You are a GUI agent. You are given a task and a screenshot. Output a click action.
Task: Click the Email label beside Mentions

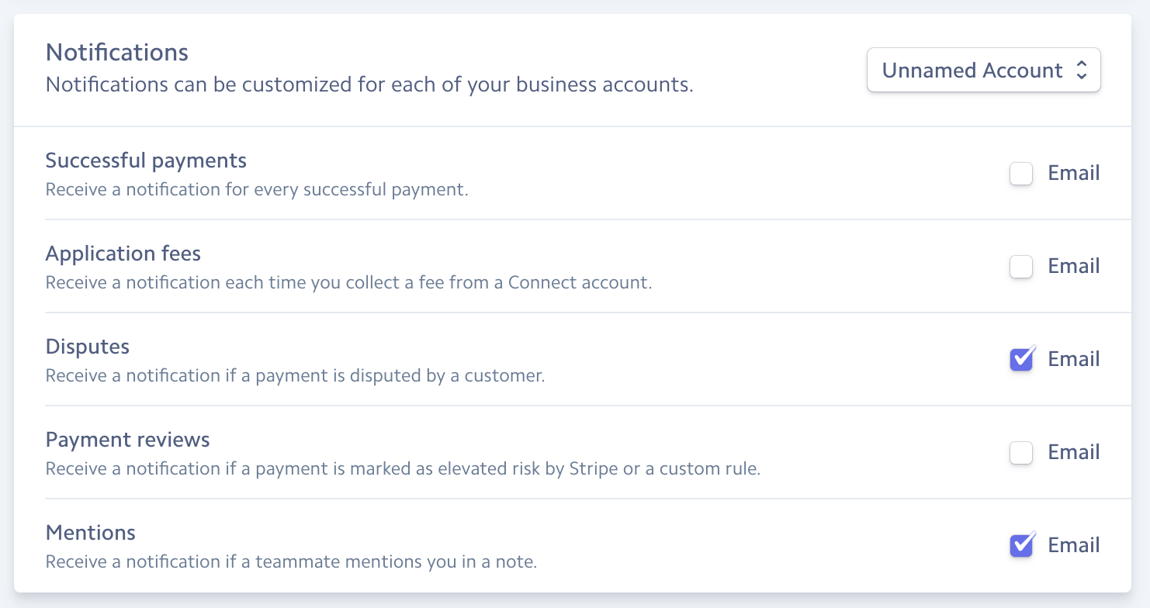1074,545
